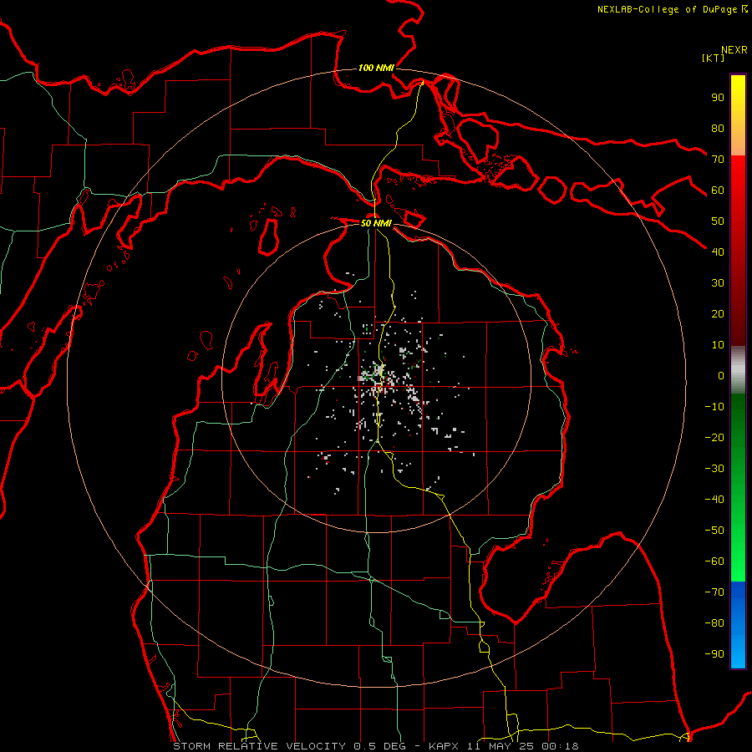Click the 70 value on the velocity scale
The width and height of the screenshot is (752, 752).
coord(718,160)
